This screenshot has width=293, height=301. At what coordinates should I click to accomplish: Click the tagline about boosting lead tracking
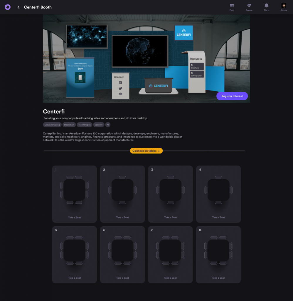(x=95, y=118)
